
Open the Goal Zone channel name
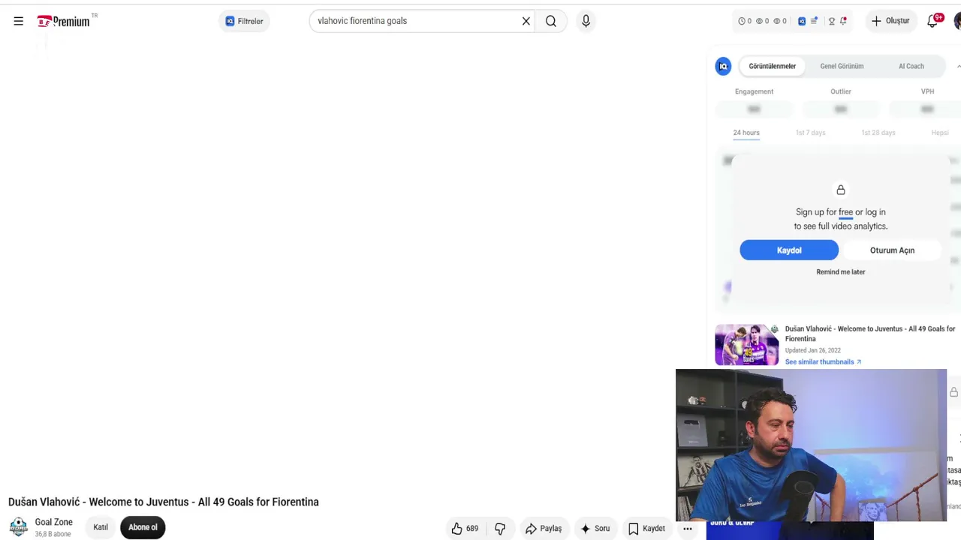pyautogui.click(x=54, y=522)
